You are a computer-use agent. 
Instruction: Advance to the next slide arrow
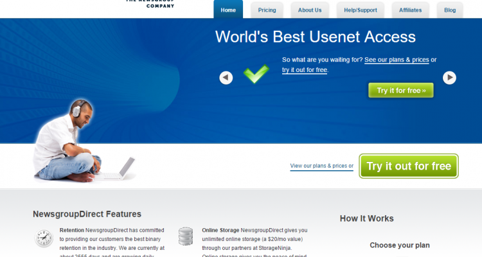click(x=449, y=78)
